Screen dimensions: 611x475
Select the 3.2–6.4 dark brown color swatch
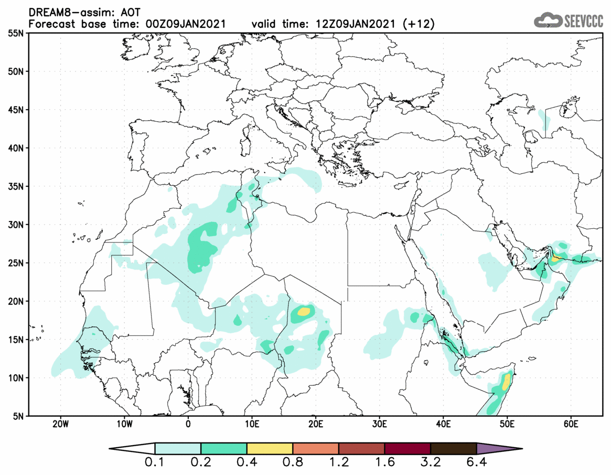[x=454, y=448]
